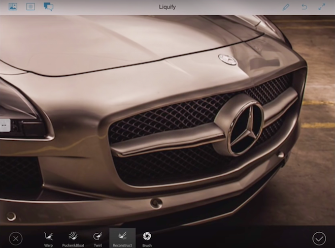Enter fullscreen with expand arrows icon

coord(322,7)
